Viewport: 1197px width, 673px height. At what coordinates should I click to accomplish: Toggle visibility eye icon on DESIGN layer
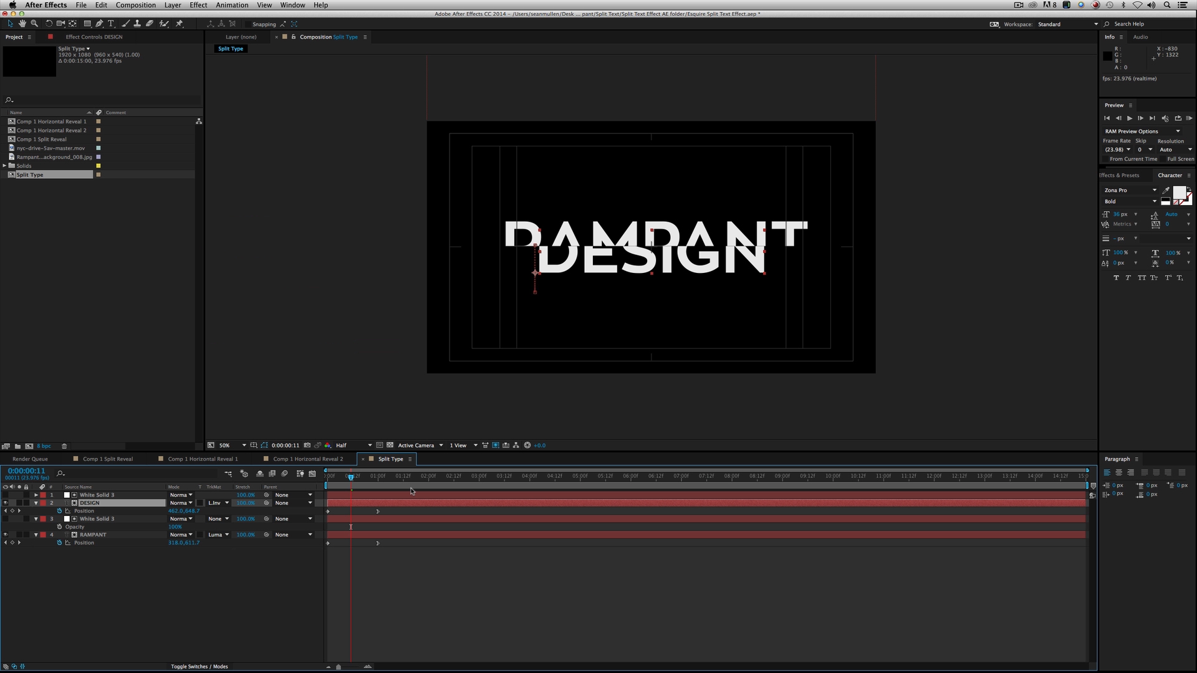[x=6, y=503]
